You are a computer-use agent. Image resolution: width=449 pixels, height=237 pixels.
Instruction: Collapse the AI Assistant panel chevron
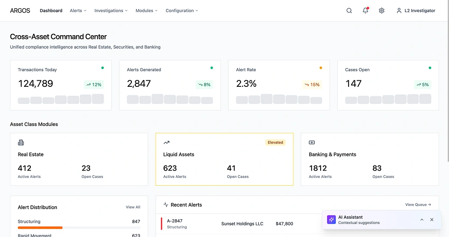pyautogui.click(x=422, y=220)
